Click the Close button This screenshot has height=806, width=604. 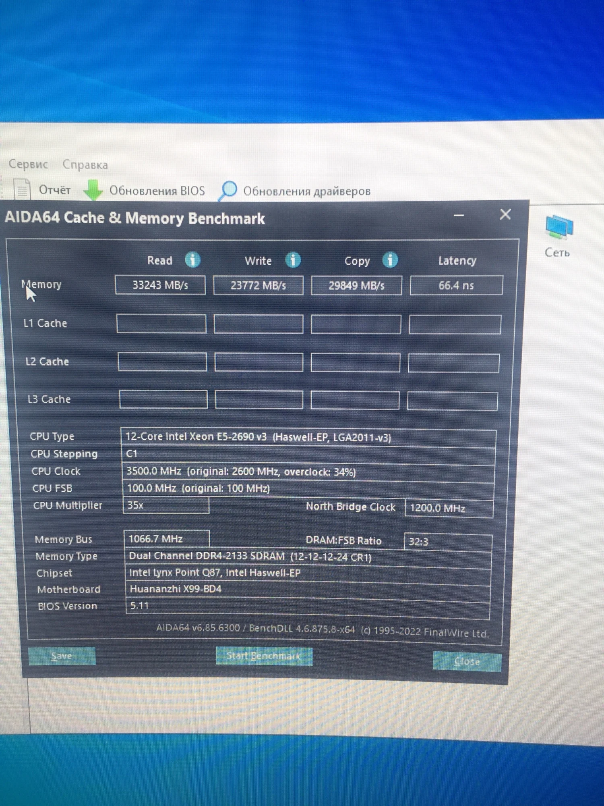point(467,661)
